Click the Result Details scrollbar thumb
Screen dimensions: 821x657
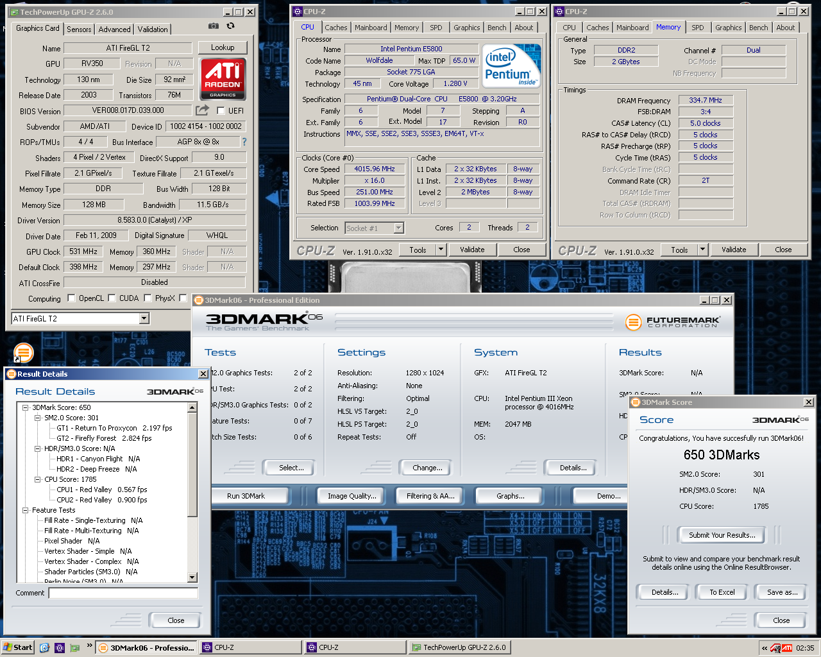pyautogui.click(x=192, y=464)
